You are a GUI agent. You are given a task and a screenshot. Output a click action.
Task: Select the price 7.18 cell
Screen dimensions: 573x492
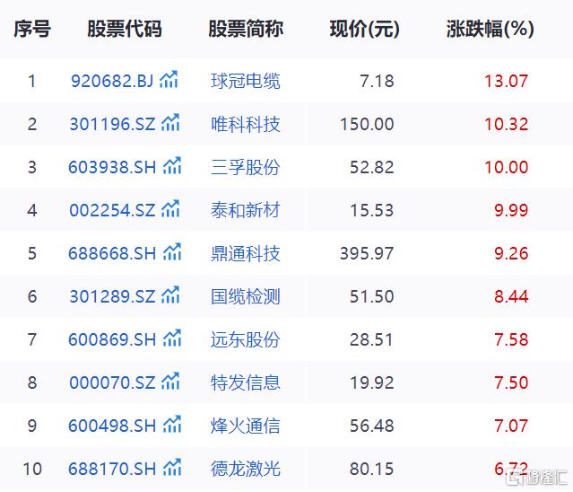377,81
